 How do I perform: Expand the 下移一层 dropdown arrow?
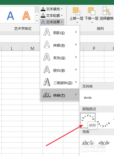tap(92, 22)
